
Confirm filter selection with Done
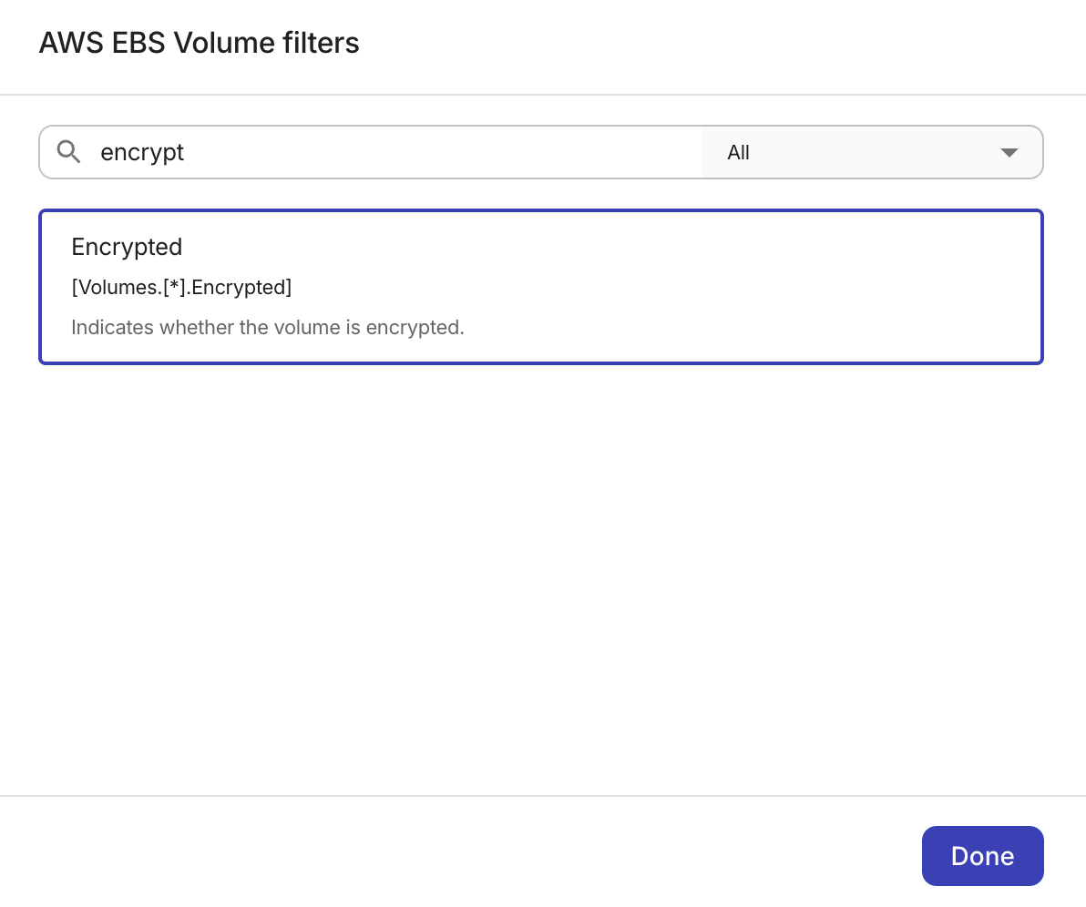[982, 856]
